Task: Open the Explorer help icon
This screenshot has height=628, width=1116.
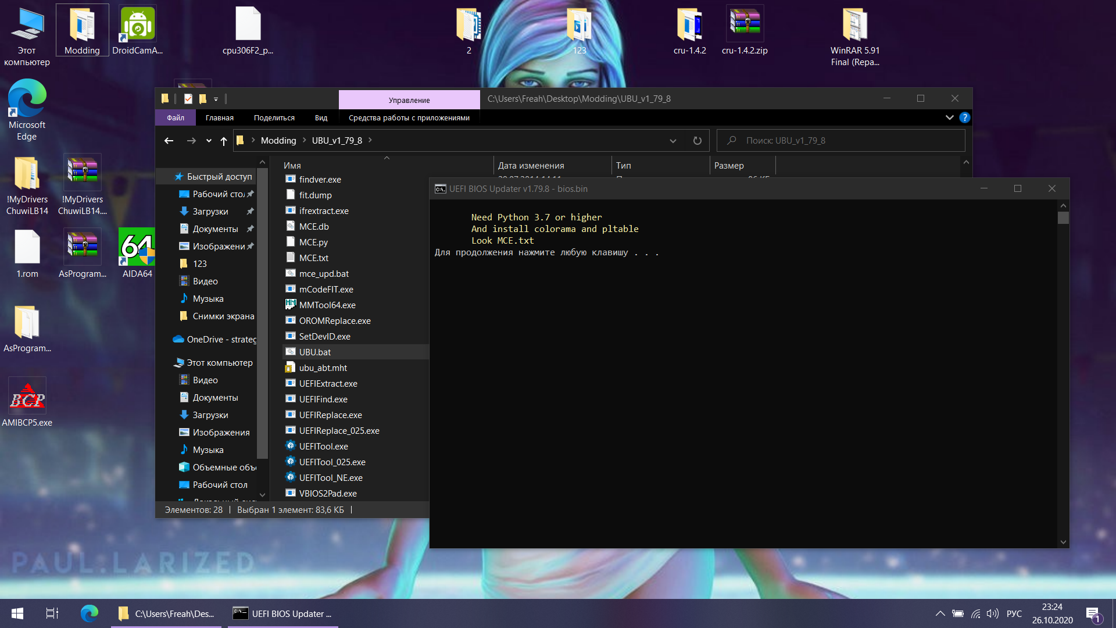Action: (x=965, y=117)
